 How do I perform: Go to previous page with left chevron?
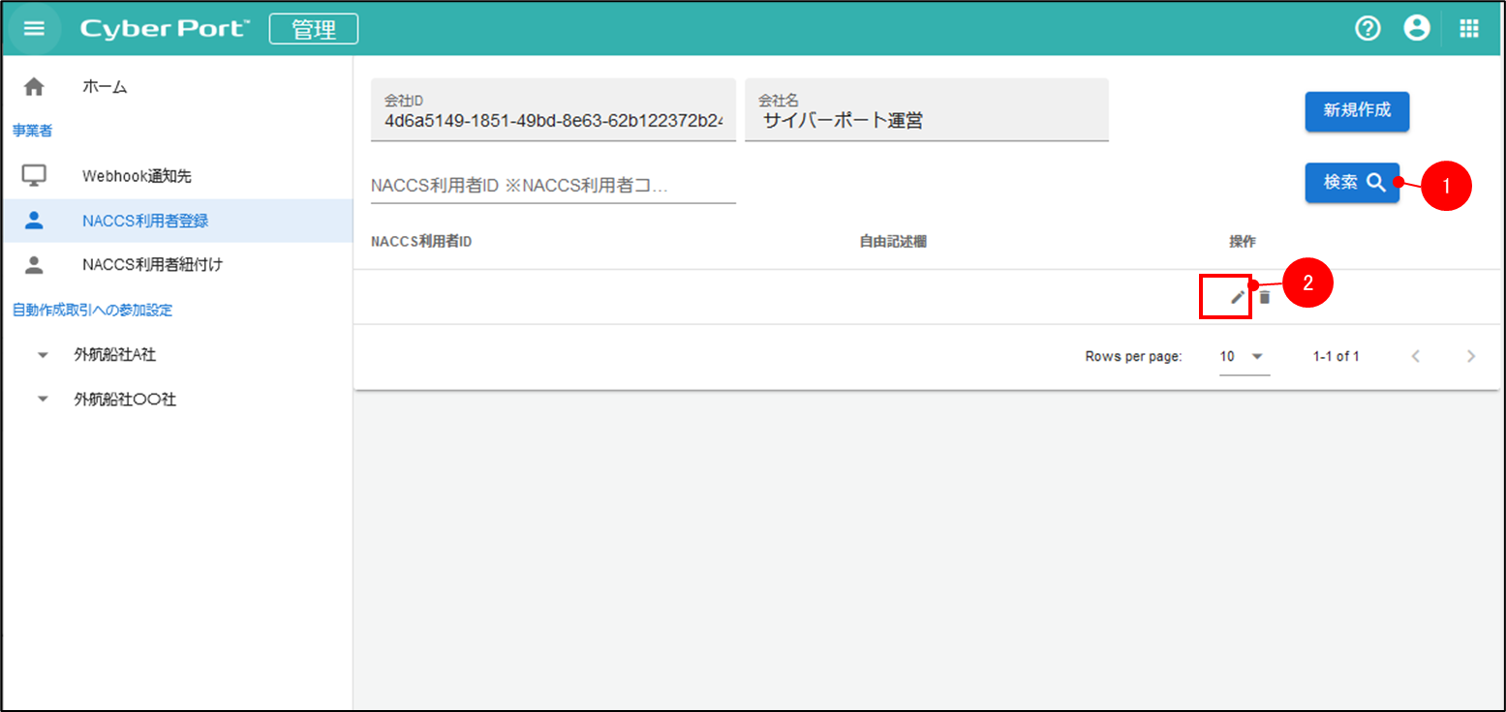tap(1416, 356)
